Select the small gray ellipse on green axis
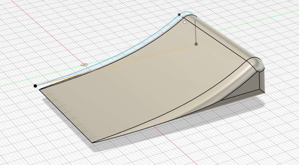The height and width of the screenshot is (165, 299). tap(85, 65)
